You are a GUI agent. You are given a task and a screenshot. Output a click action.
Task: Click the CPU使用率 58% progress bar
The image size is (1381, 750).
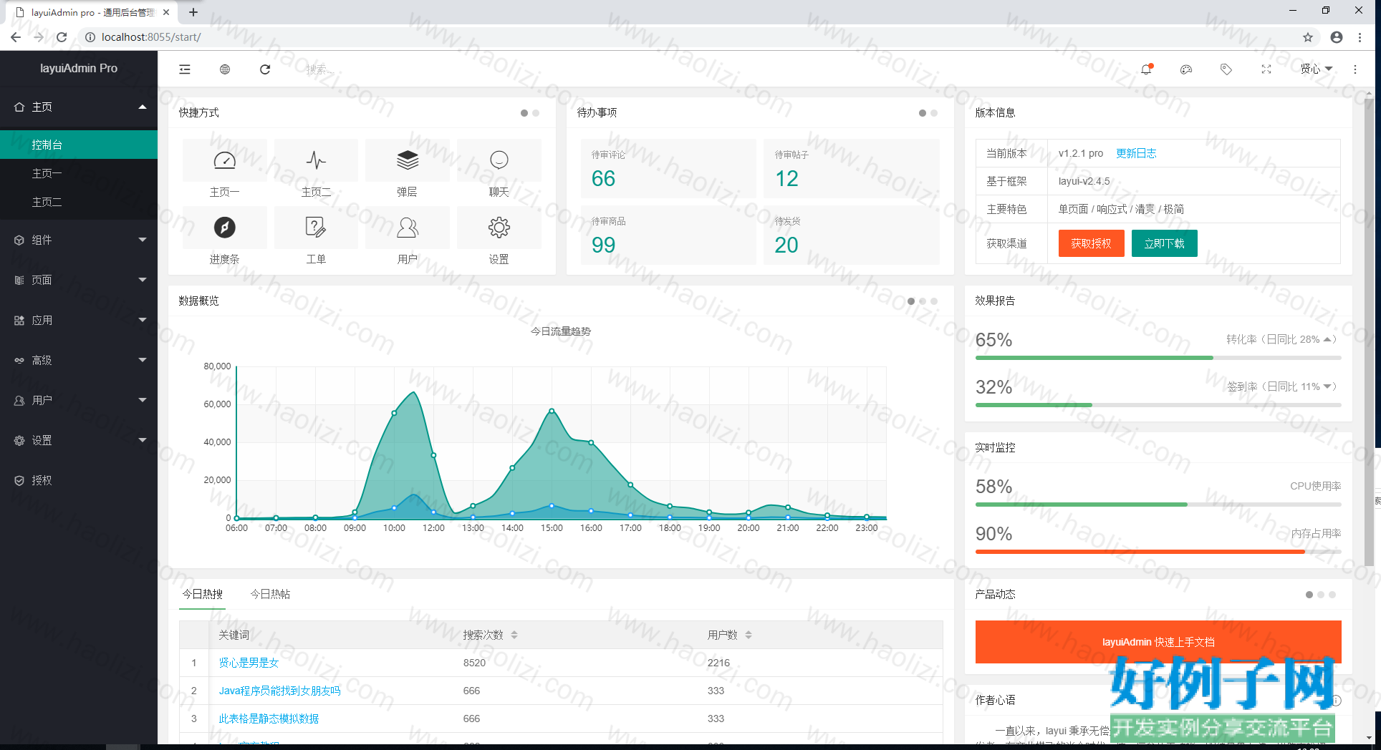tap(1158, 505)
